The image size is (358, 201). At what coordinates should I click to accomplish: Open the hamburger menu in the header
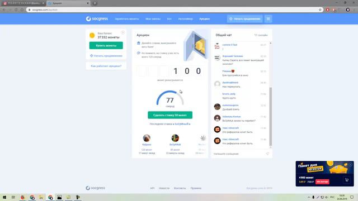(x=268, y=19)
